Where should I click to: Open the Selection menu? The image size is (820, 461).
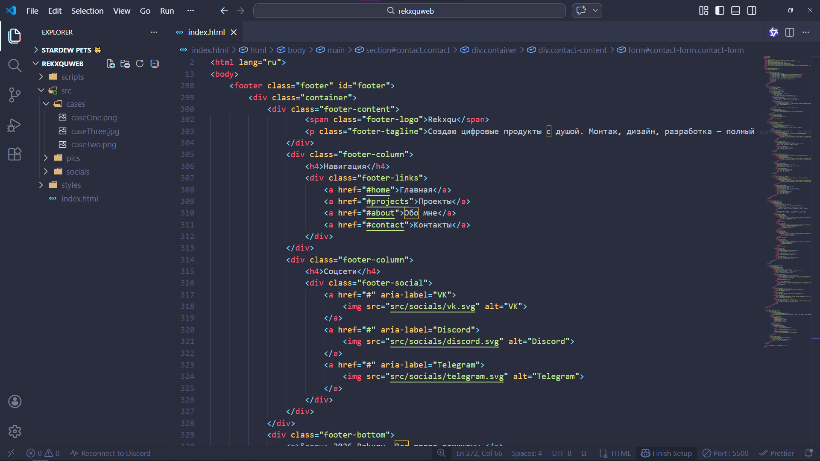click(87, 11)
